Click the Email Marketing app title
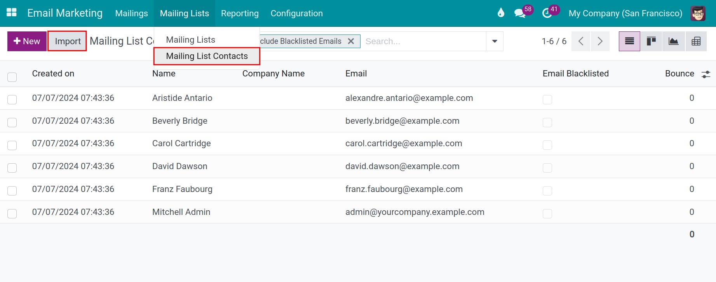The image size is (716, 282). coord(65,13)
